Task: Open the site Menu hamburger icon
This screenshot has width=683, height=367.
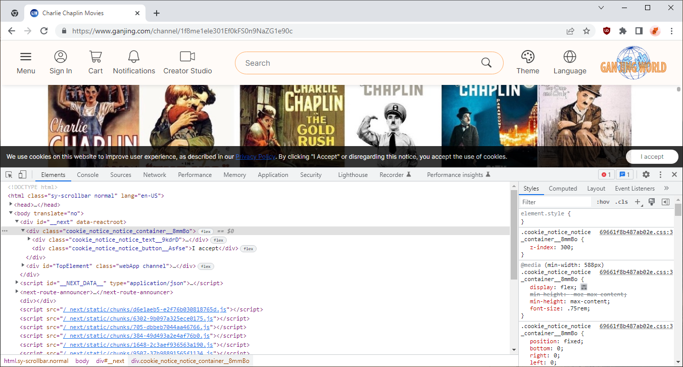Action: 26,57
